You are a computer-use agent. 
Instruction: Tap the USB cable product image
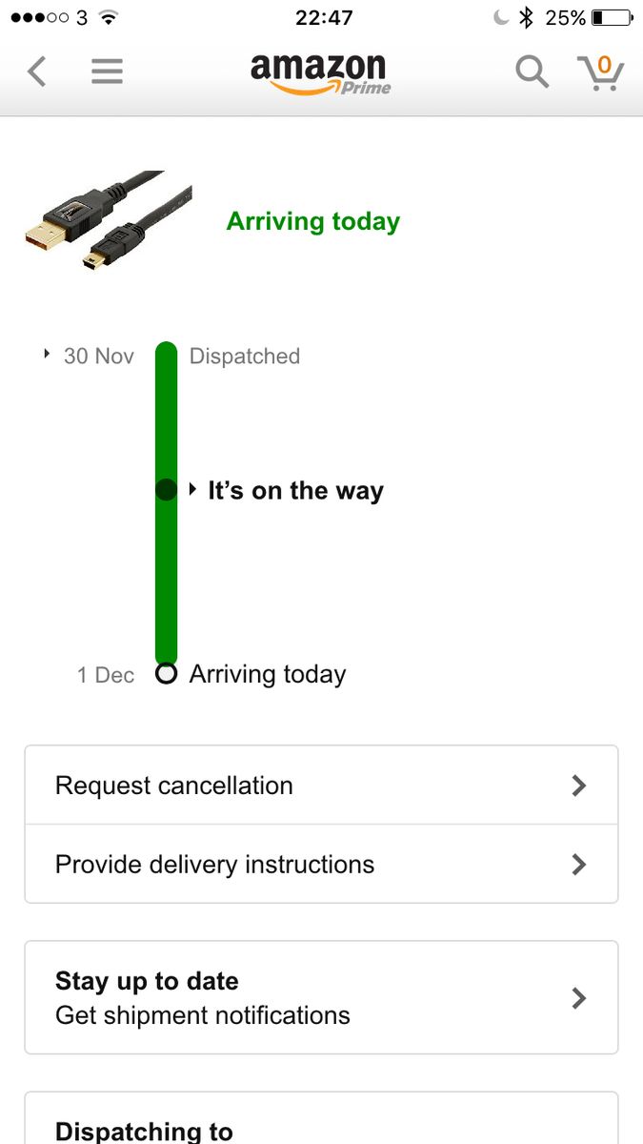coord(95,219)
